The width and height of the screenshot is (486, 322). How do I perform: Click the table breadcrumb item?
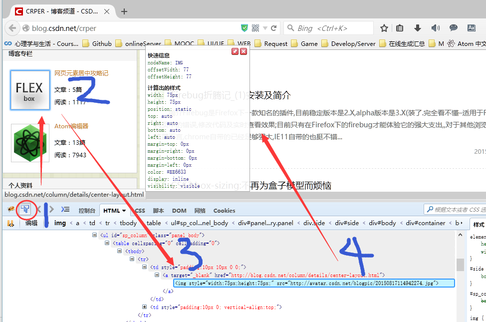point(154,223)
